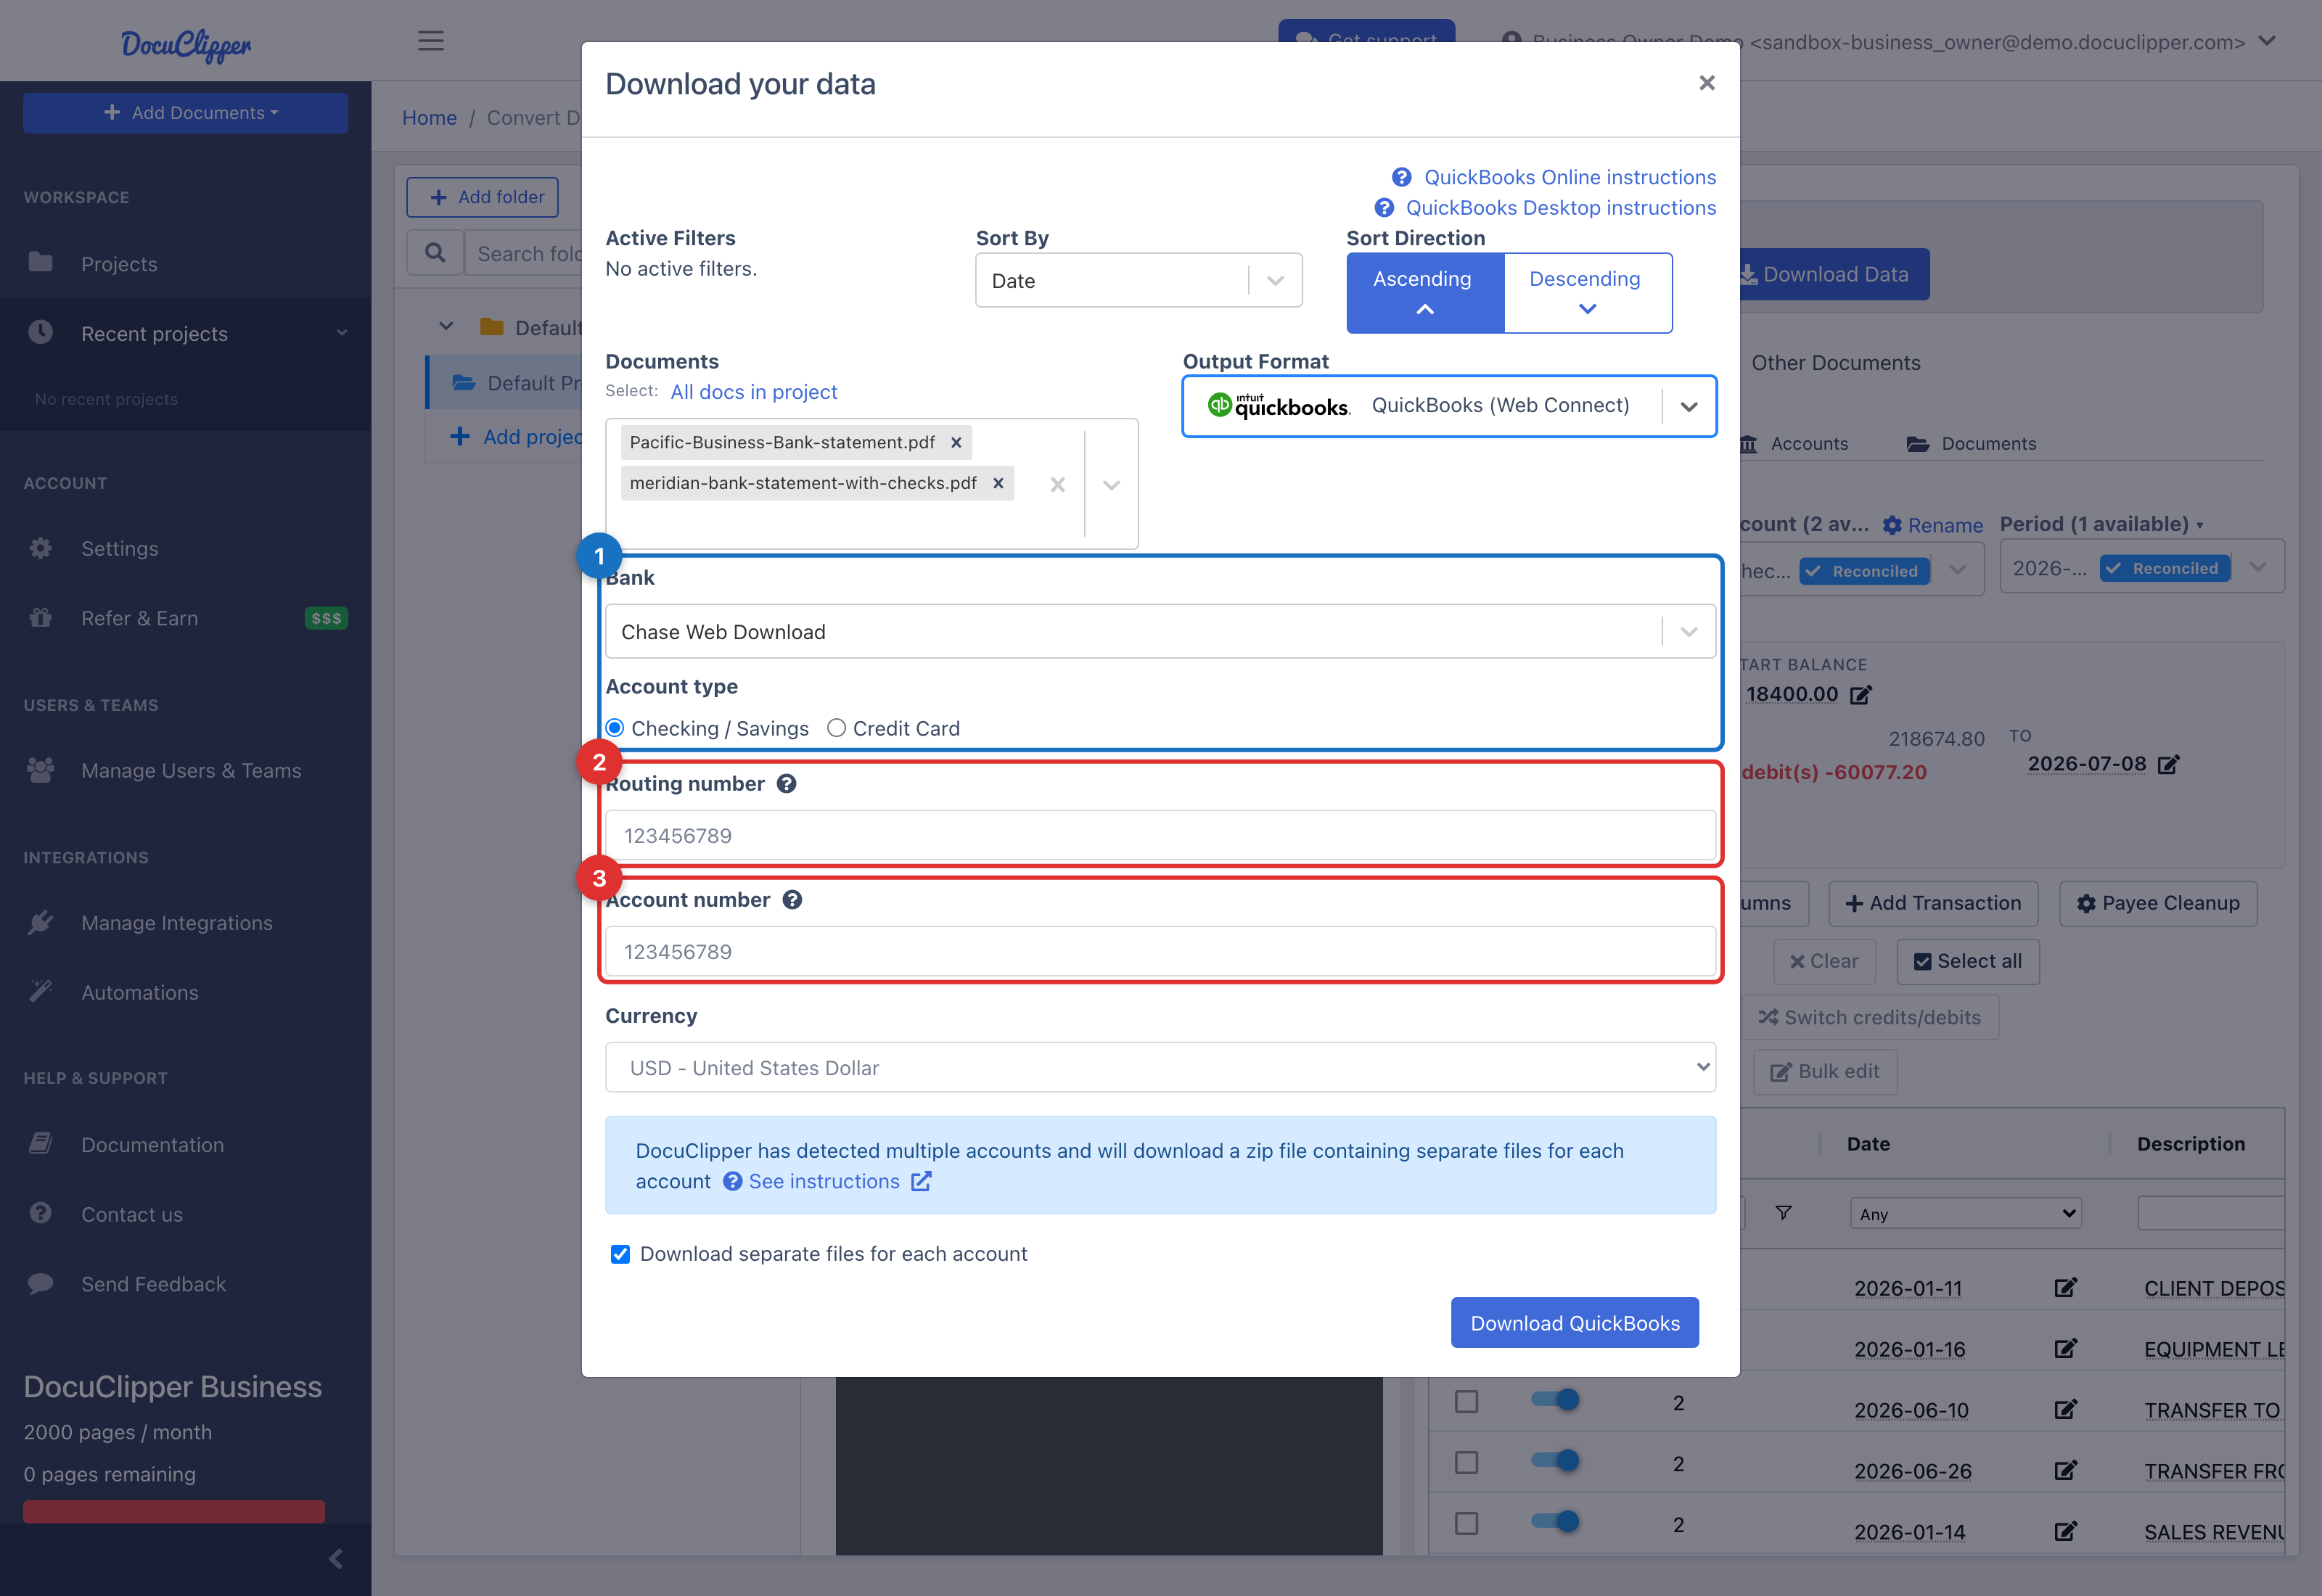Image resolution: width=2322 pixels, height=1596 pixels.
Task: Close the Download your data dialog
Action: click(1707, 83)
